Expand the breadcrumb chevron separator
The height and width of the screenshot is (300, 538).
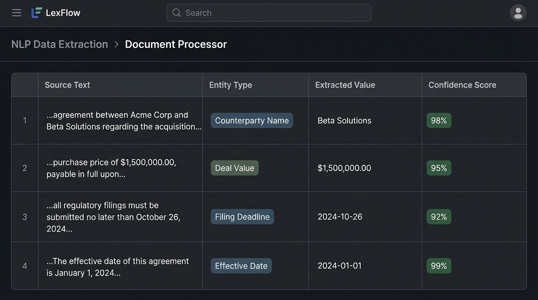tap(116, 44)
